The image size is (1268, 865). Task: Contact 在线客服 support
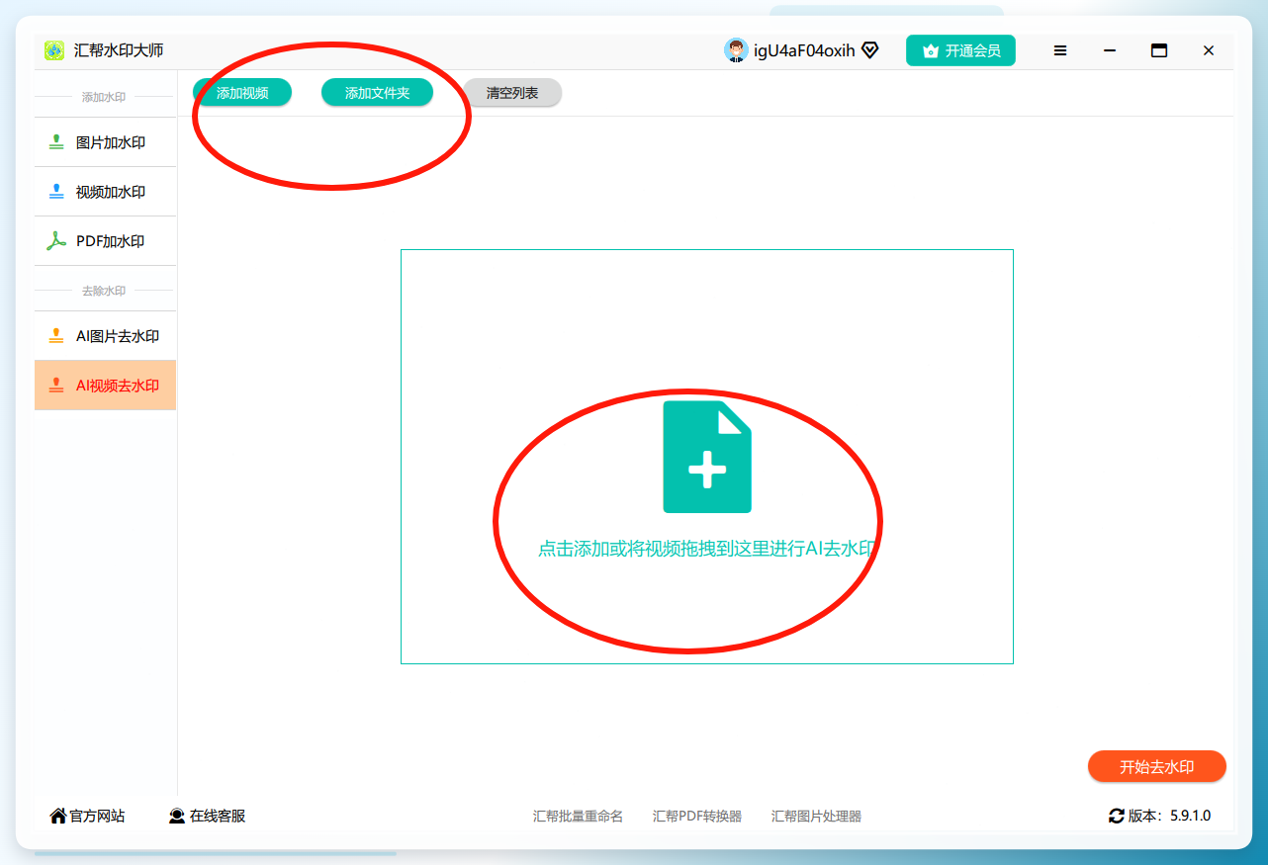pos(207,817)
